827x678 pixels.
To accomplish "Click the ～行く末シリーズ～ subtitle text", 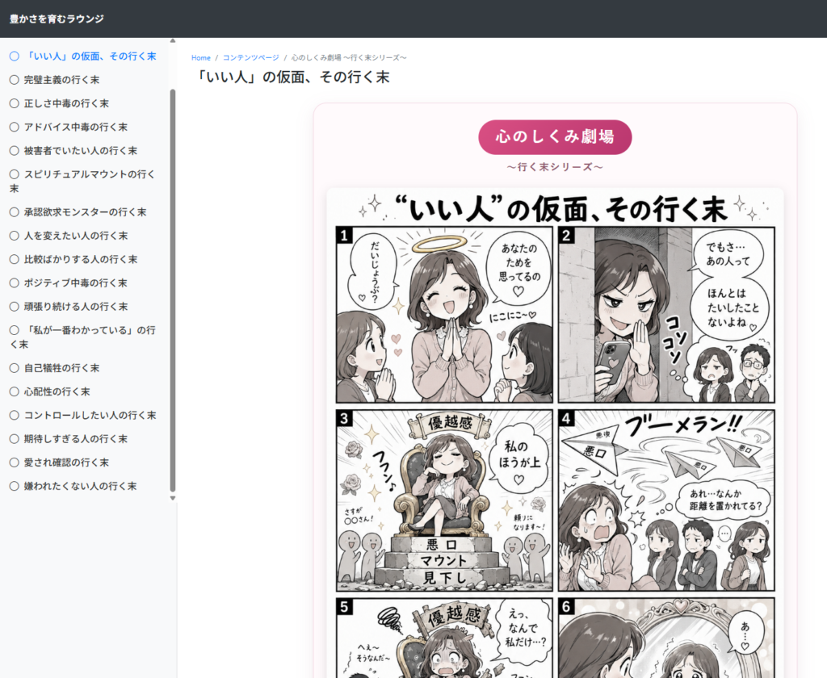I will tap(555, 167).
